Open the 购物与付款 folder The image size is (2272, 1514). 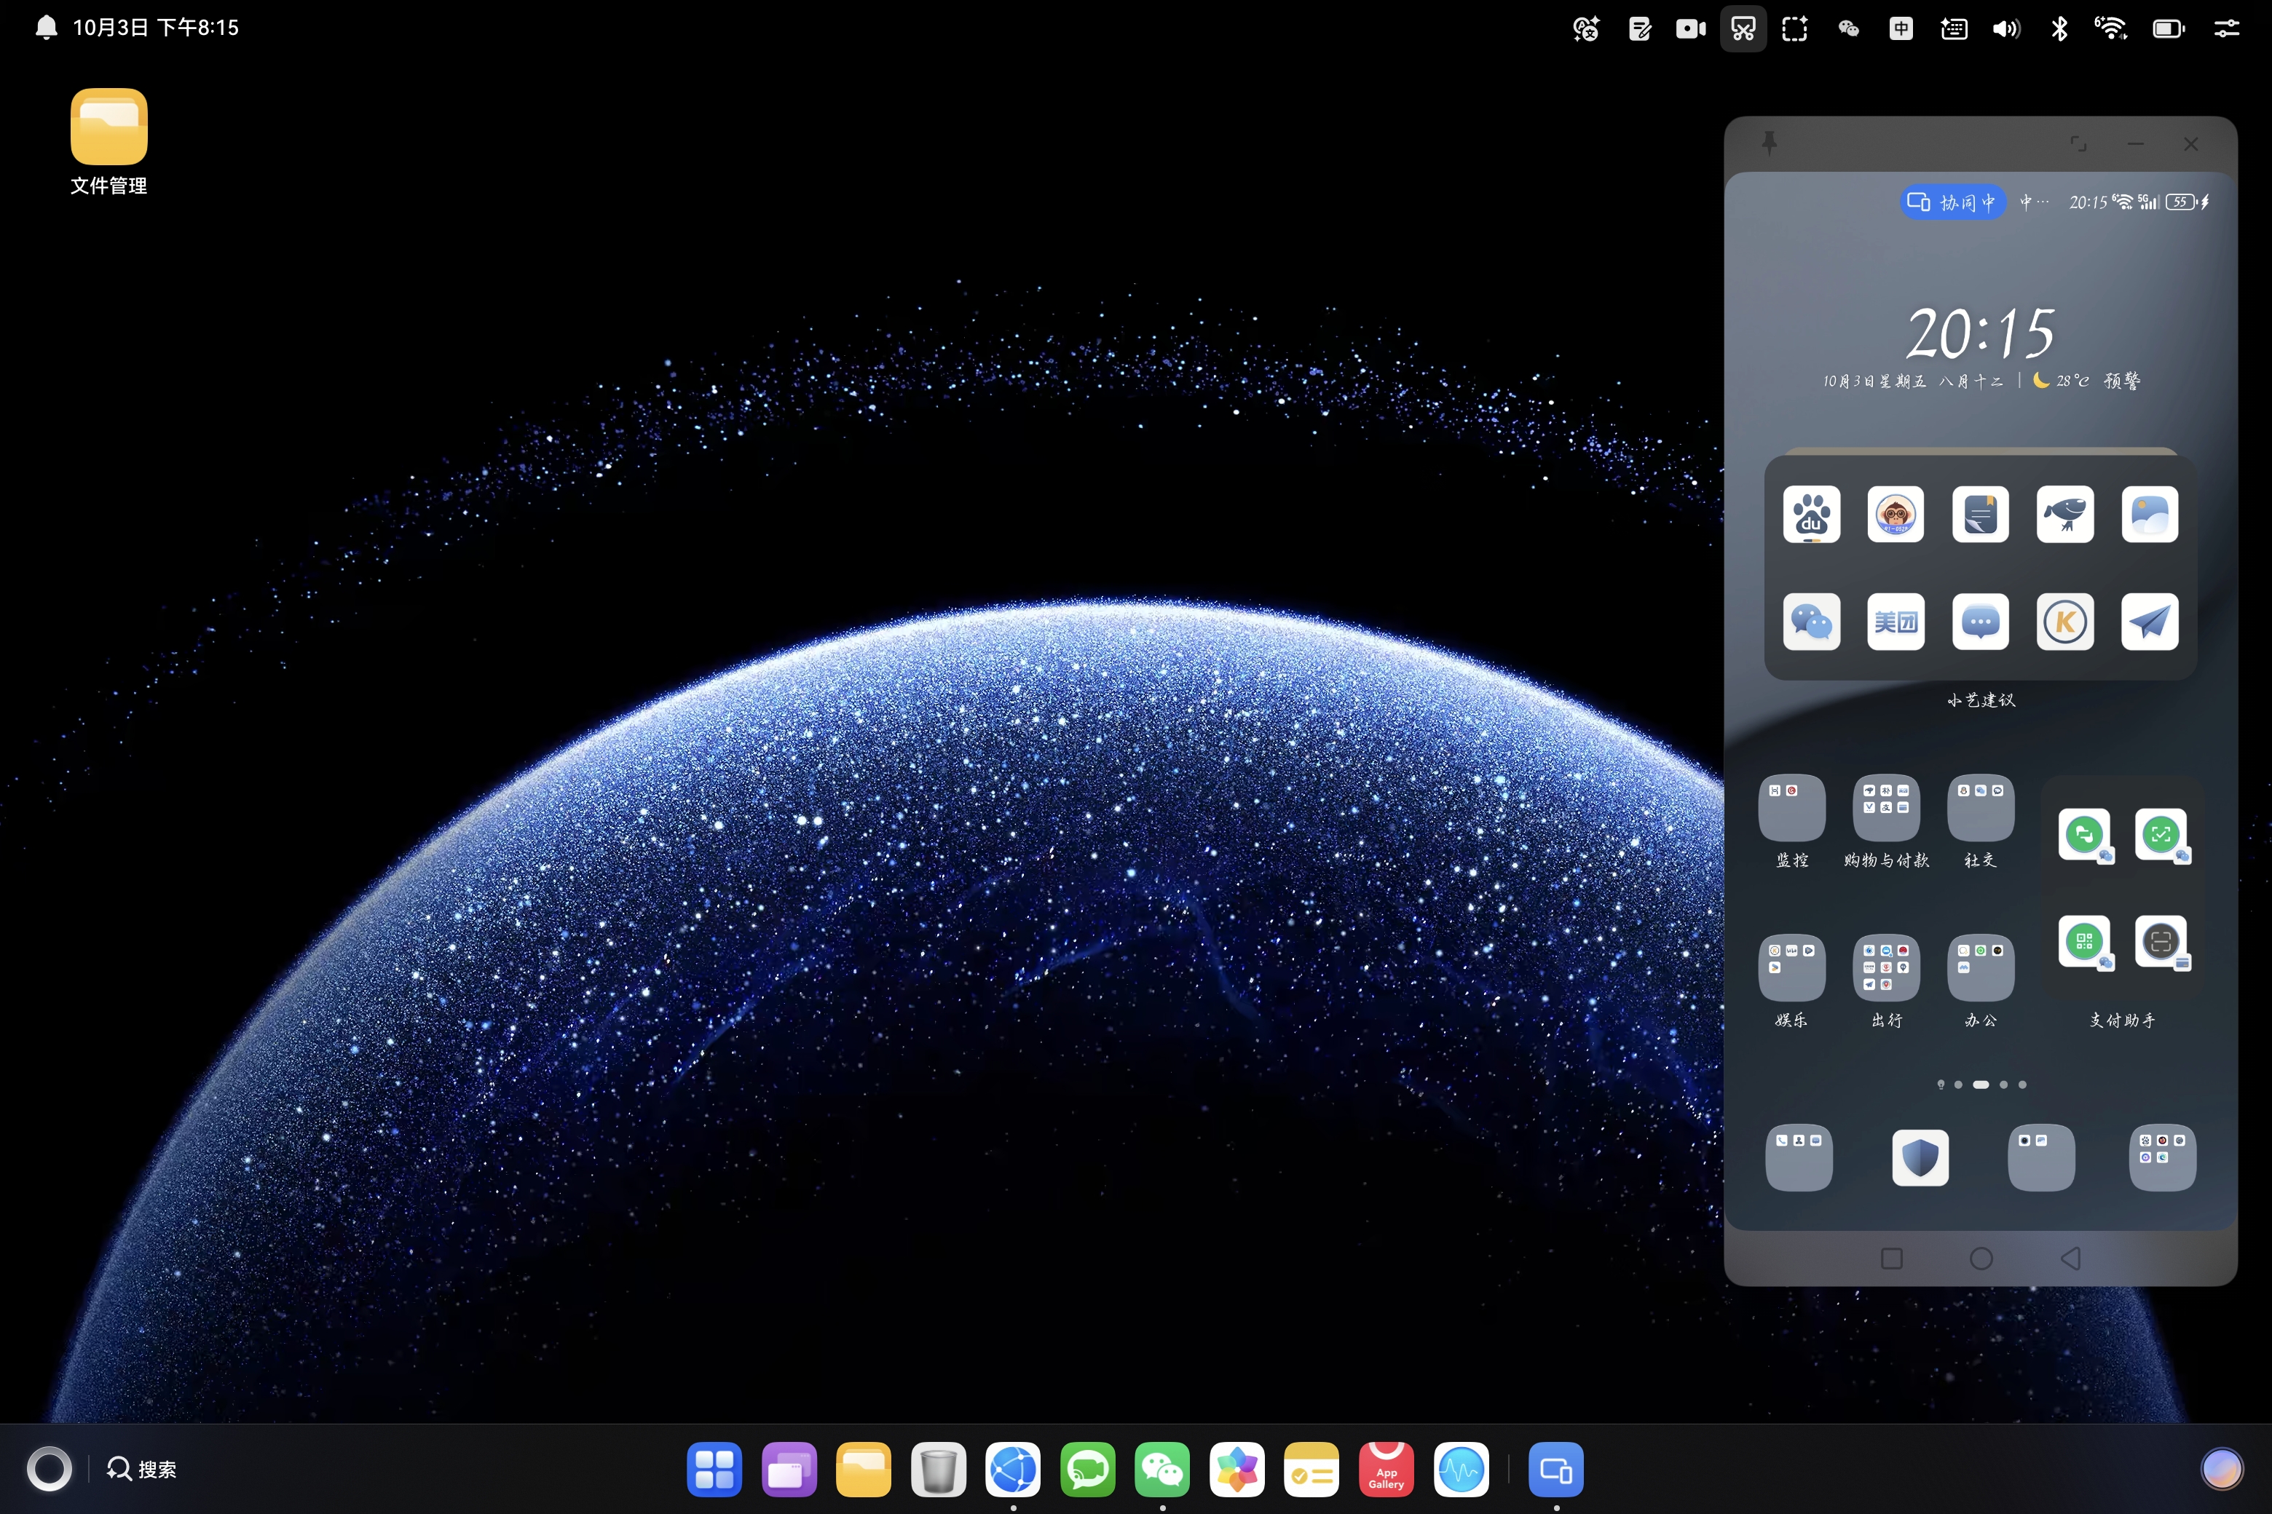tap(1885, 808)
